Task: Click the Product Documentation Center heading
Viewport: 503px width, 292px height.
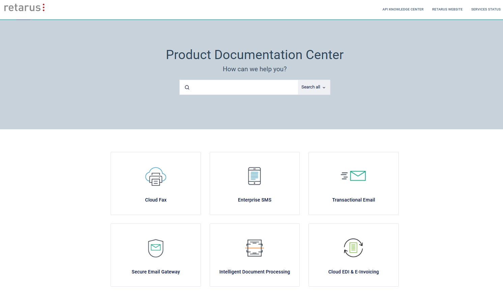Action: click(x=255, y=55)
